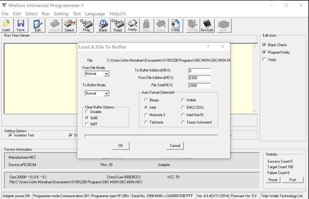Viewport: 309px width, 199px height.
Task: Select the Binary format radio button
Action: pyautogui.click(x=146, y=100)
